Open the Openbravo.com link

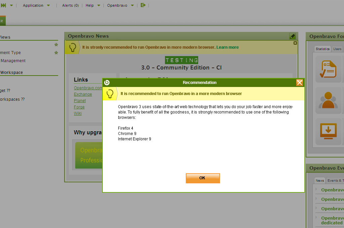tap(88, 88)
